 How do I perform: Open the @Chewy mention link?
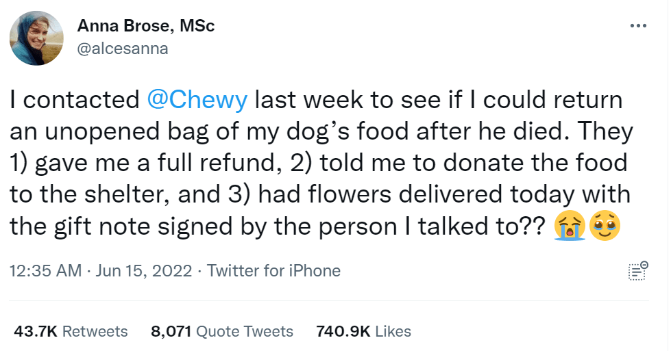pos(197,100)
